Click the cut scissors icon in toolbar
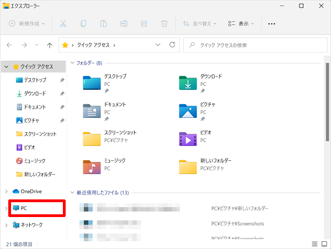Image resolution: width=331 pixels, height=249 pixels. tap(63, 24)
